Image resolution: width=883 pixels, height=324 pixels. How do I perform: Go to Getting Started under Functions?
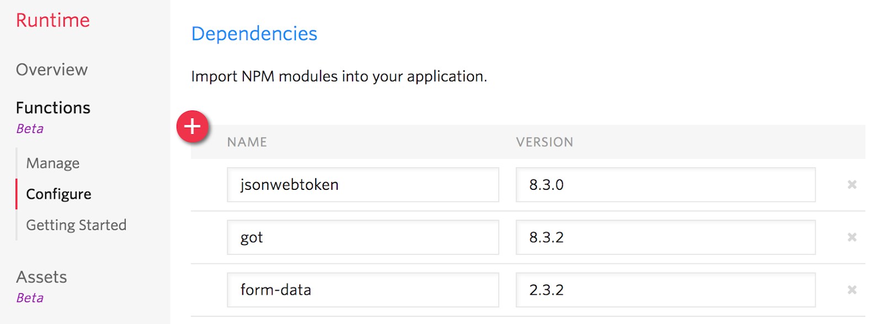tap(76, 225)
